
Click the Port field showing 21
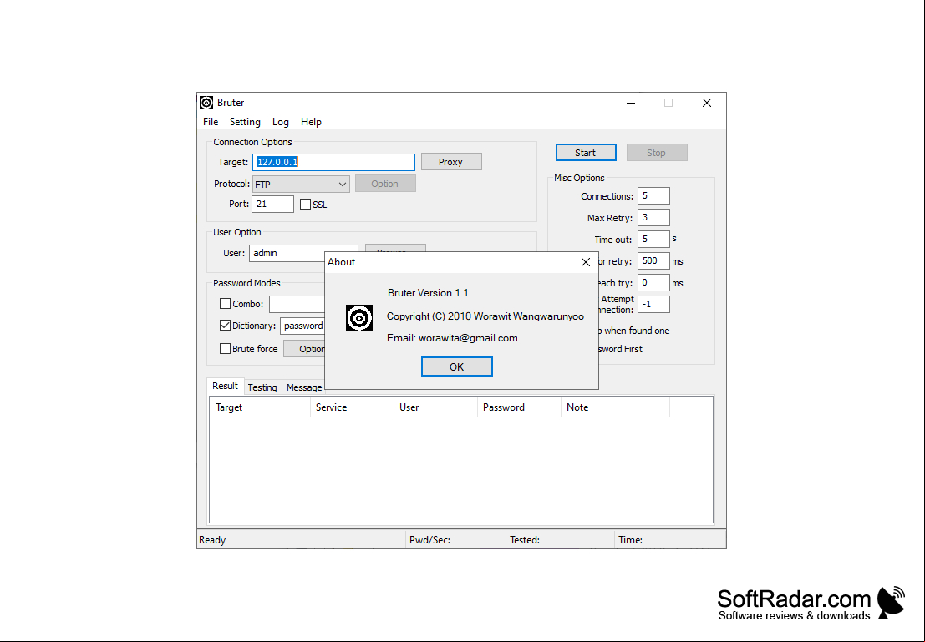pyautogui.click(x=272, y=204)
